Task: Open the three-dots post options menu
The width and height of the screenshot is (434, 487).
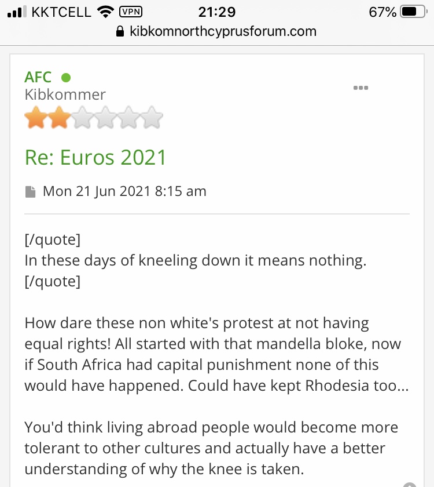Action: click(x=361, y=88)
